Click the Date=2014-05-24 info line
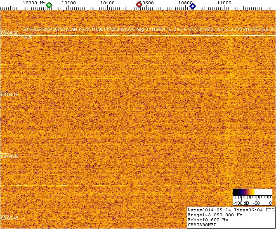 click(x=231, y=210)
